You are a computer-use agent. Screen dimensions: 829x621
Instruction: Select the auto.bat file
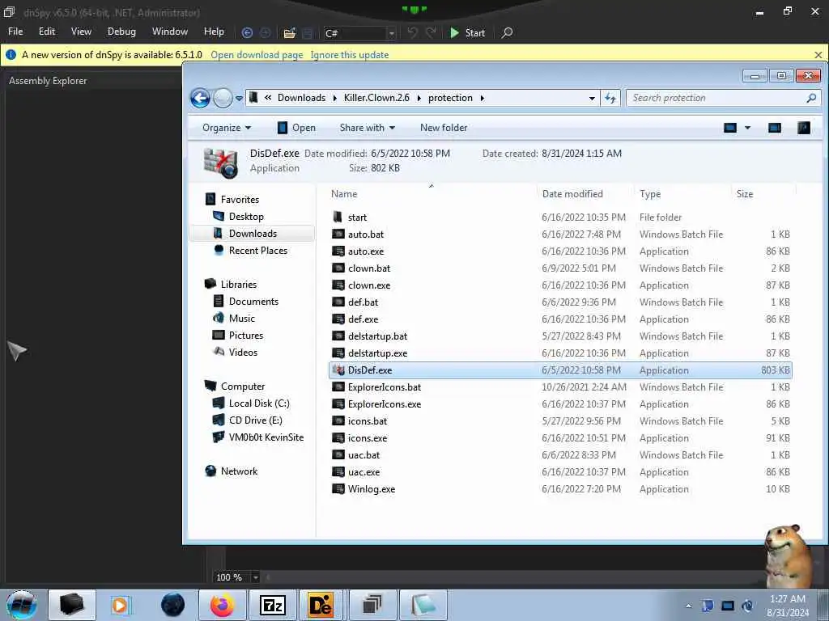(x=560, y=234)
